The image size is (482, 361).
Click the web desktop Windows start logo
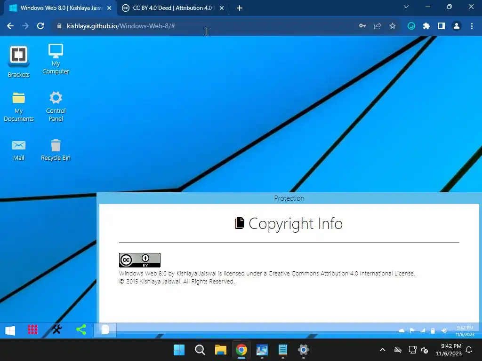point(10,330)
